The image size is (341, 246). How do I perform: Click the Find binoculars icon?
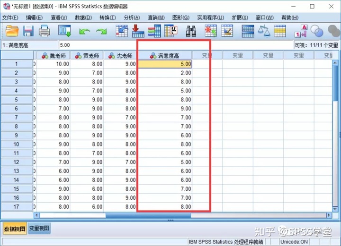pos(191,31)
